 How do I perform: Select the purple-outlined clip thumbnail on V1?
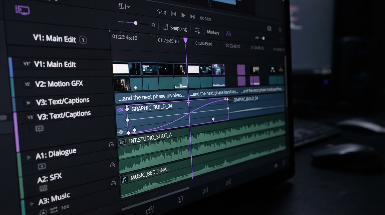coord(218,69)
